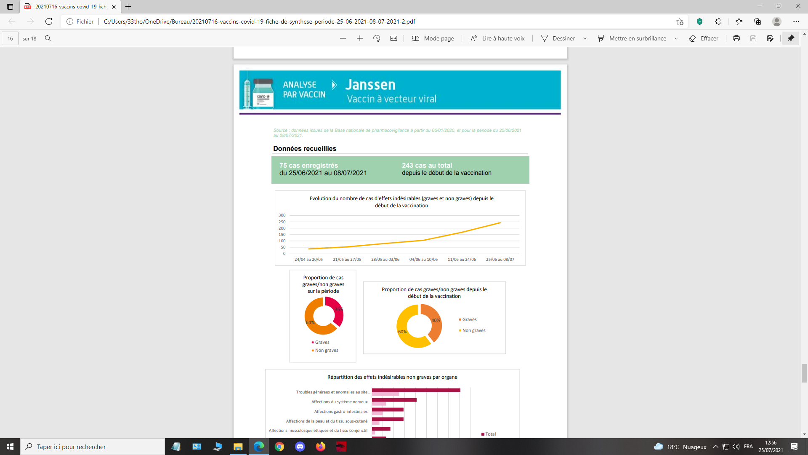
Task: Start Lire à haute voix
Action: pyautogui.click(x=497, y=38)
